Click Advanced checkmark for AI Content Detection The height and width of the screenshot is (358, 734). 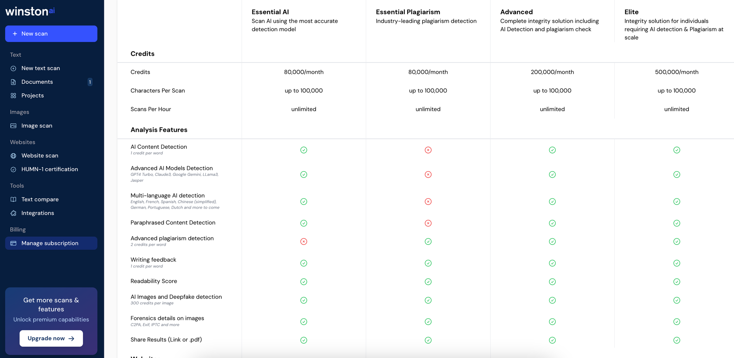(552, 150)
